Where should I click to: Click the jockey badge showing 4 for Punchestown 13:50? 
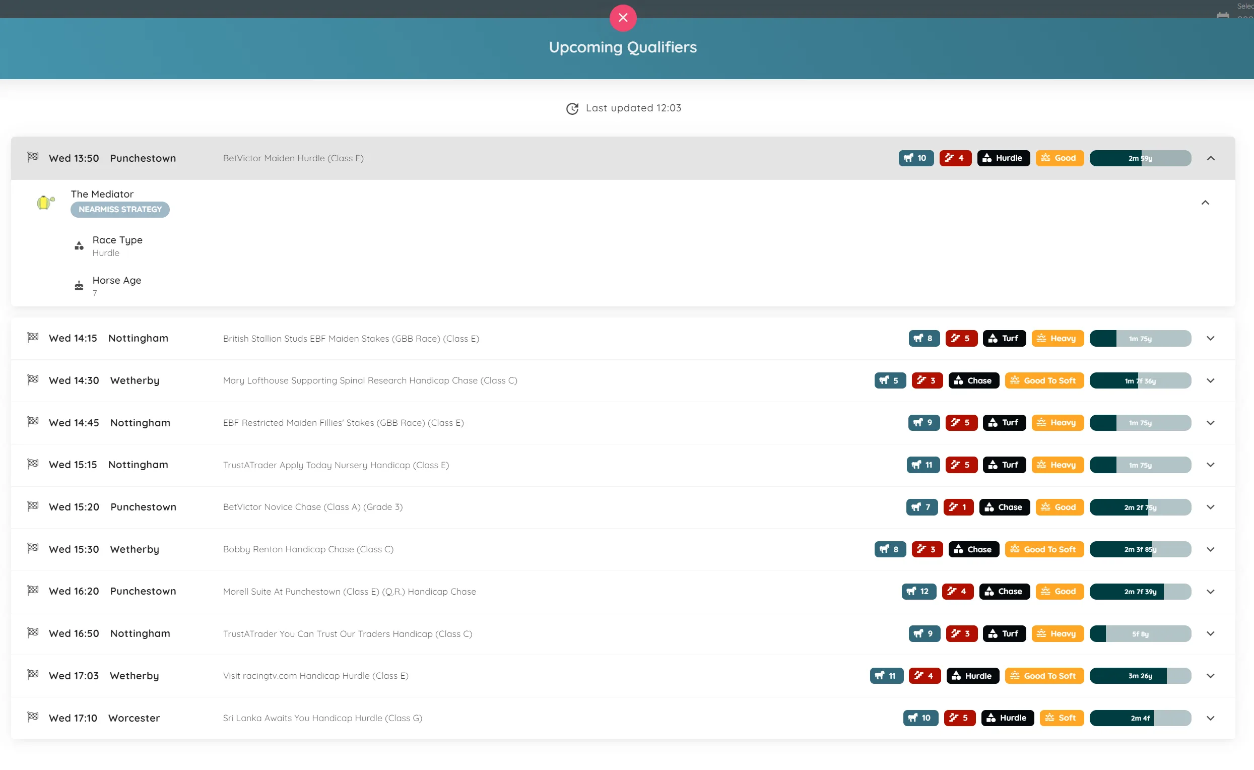[x=955, y=158]
